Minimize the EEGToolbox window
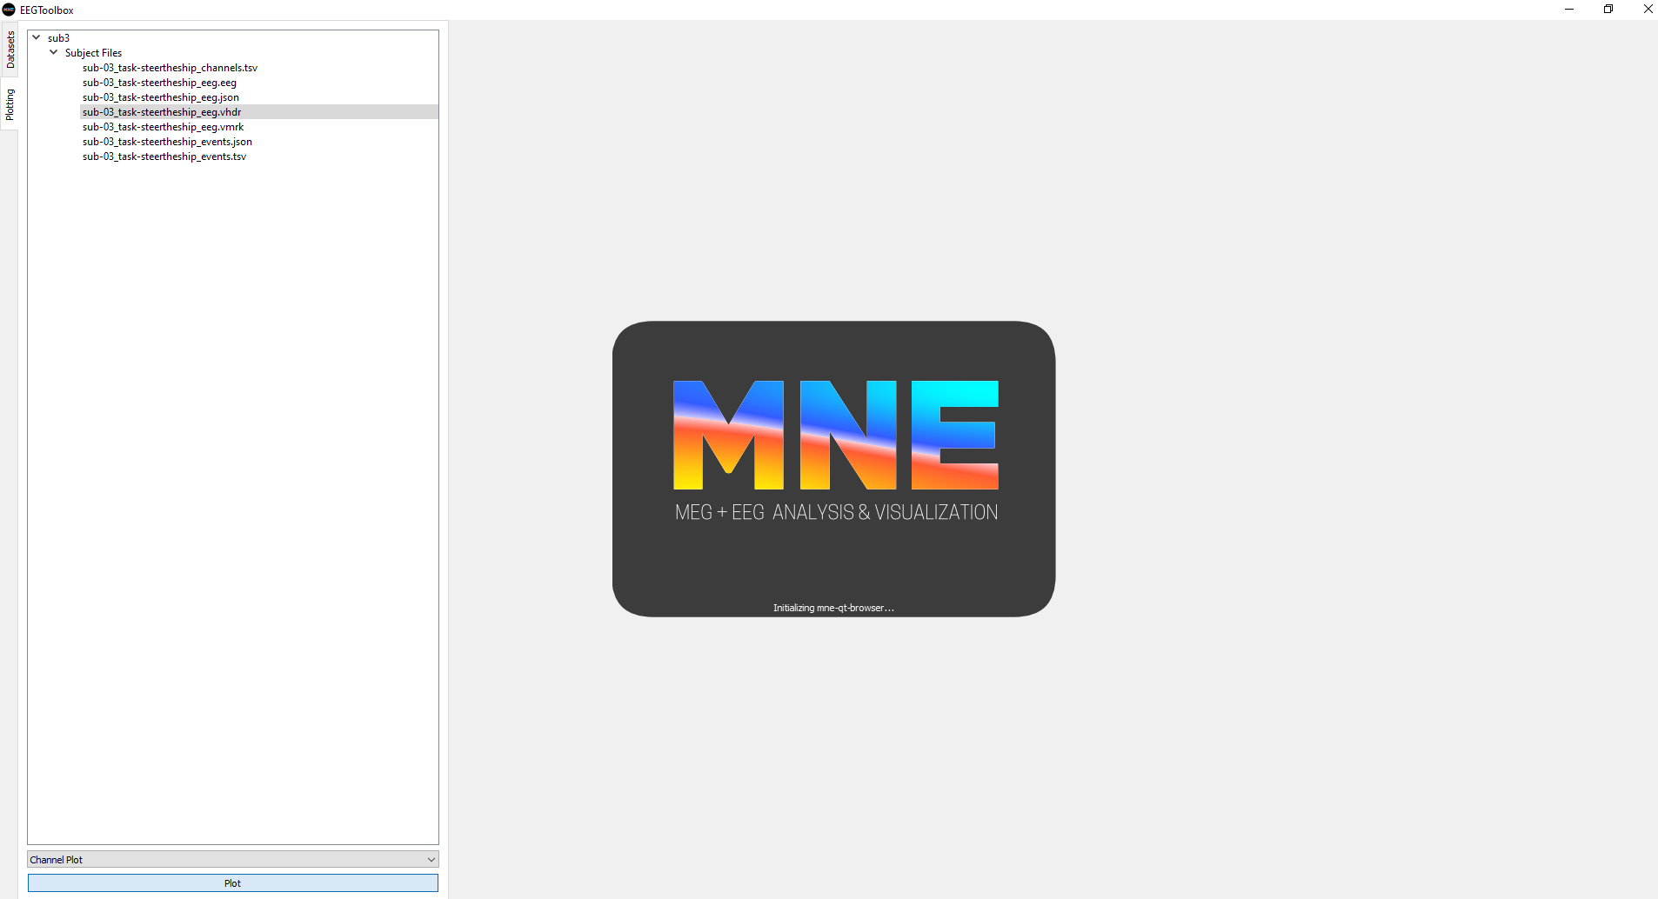Viewport: 1658px width, 899px height. point(1569,10)
